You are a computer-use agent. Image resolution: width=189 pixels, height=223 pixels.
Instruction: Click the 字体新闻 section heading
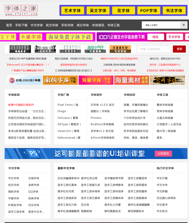click(x=14, y=95)
